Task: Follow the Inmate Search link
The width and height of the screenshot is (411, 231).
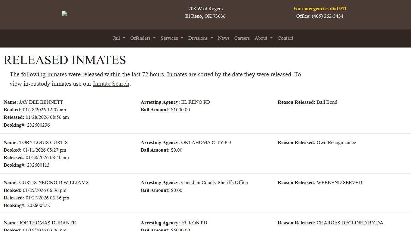Action: 111,84
